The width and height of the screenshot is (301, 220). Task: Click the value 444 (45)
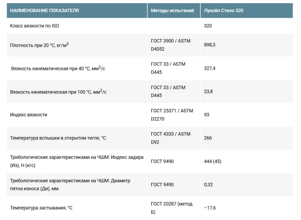point(213,161)
